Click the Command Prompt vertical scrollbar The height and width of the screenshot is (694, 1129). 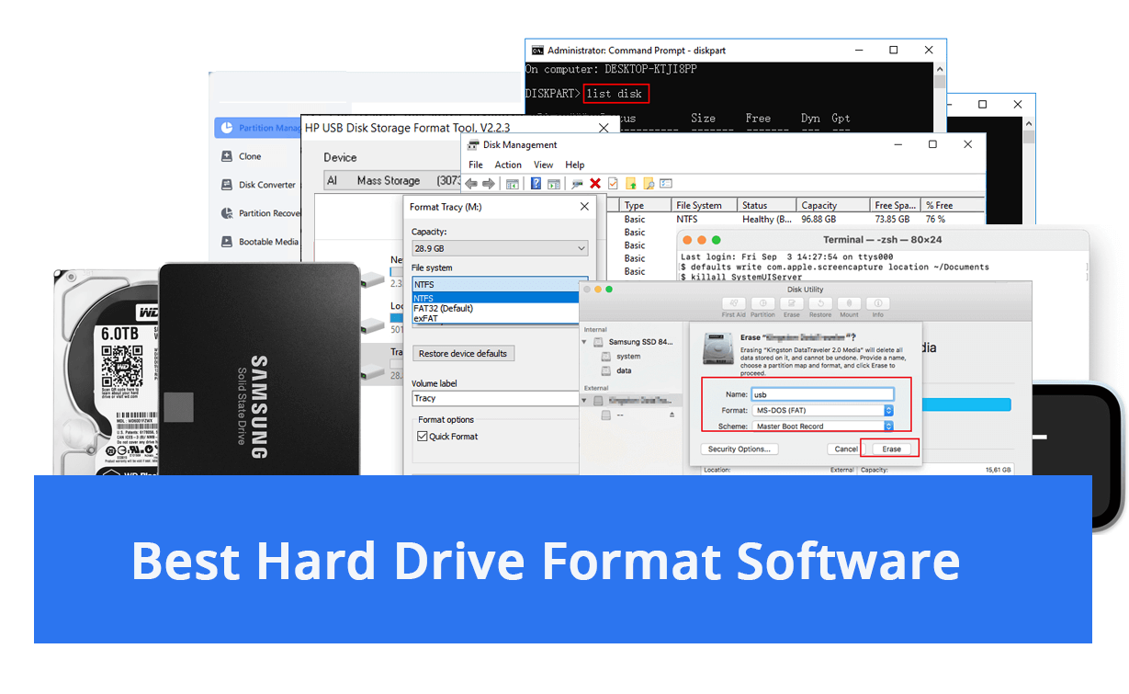(x=940, y=97)
